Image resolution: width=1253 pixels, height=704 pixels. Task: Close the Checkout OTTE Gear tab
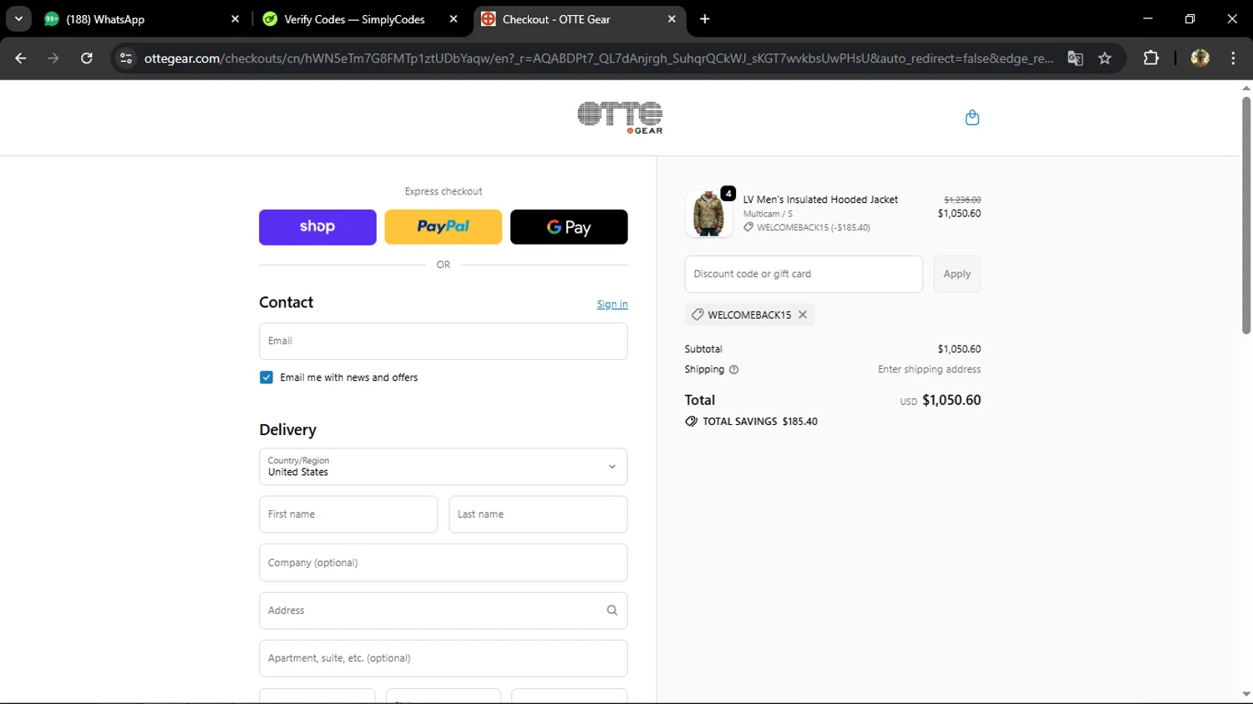tap(672, 19)
